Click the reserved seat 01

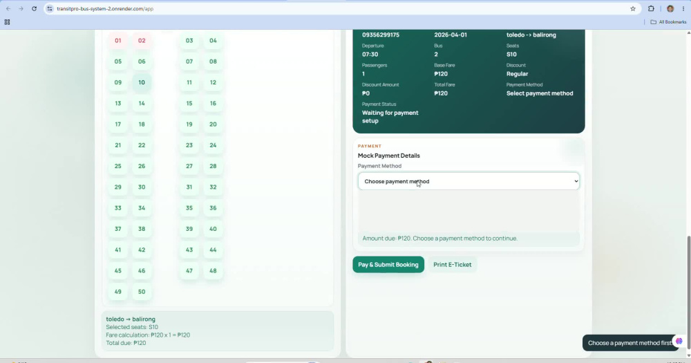(x=117, y=41)
